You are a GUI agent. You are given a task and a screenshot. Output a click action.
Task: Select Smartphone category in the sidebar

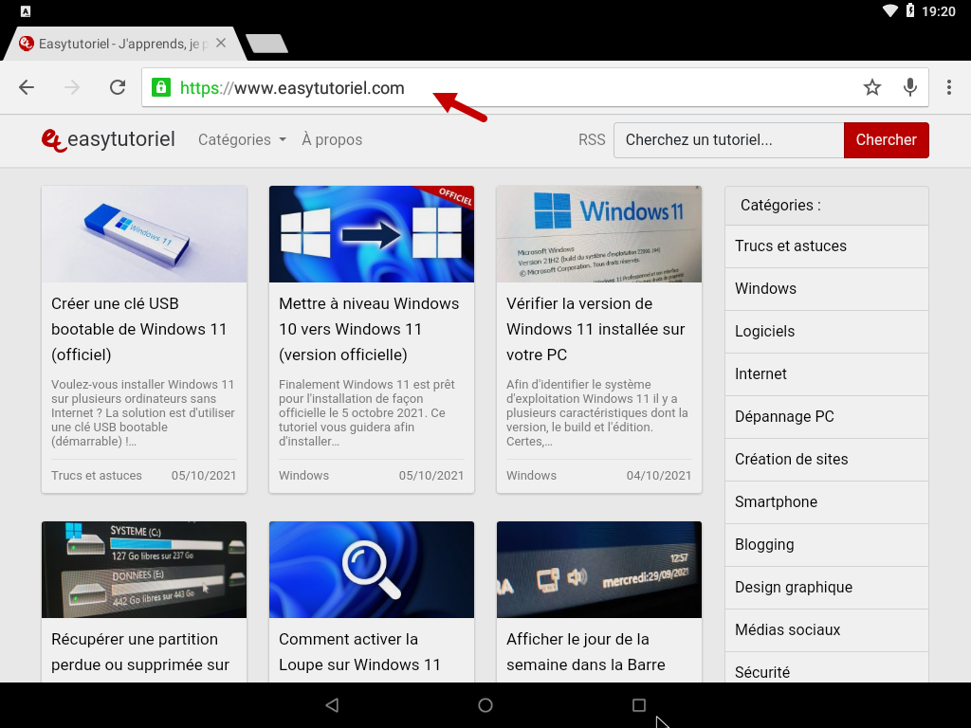(827, 502)
